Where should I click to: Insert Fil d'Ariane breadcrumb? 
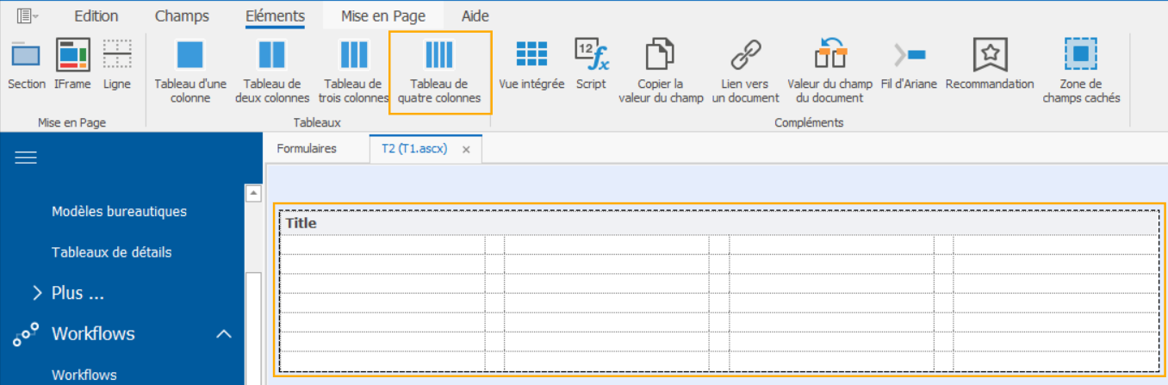click(x=909, y=65)
